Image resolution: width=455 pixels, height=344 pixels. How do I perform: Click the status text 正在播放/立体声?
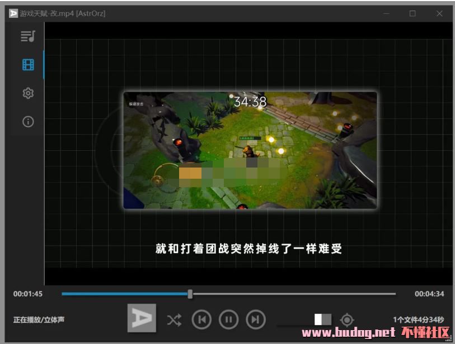point(39,319)
